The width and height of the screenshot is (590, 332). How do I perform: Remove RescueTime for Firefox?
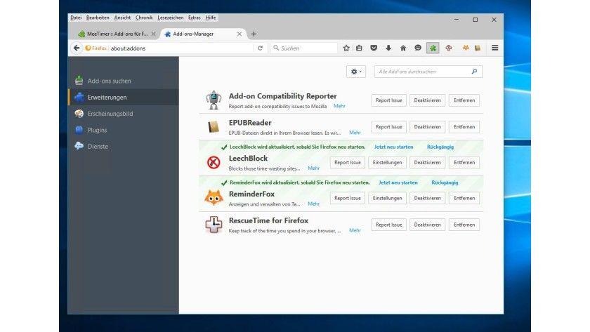coord(464,225)
